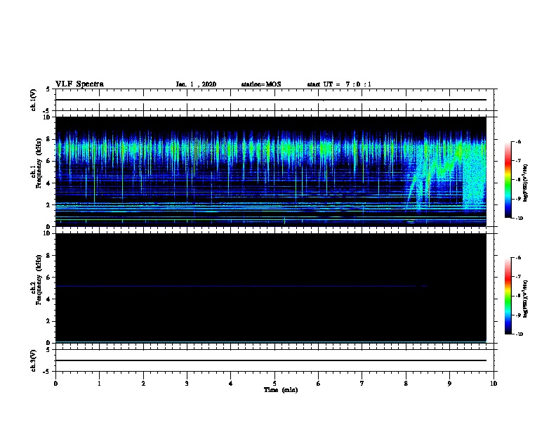This screenshot has width=556, height=430.
Task: Select the "start UT = 7:0:1" header text
Action: (339, 84)
